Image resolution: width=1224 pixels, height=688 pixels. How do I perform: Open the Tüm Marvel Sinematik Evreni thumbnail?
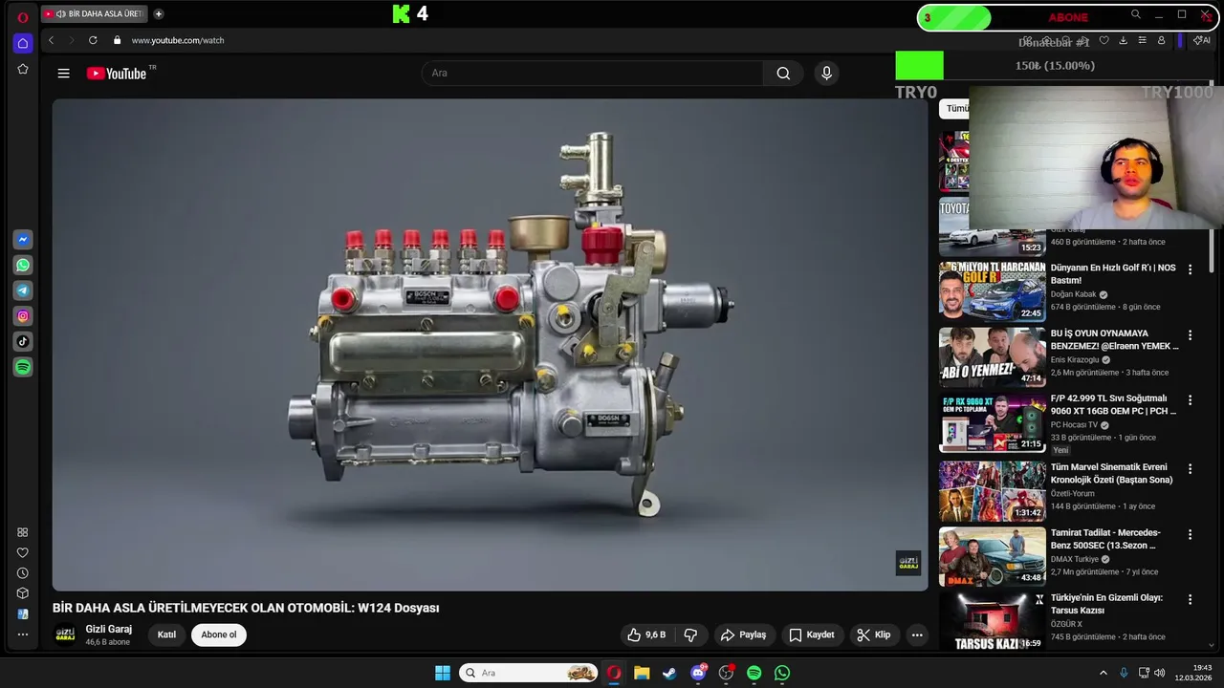[x=992, y=491]
